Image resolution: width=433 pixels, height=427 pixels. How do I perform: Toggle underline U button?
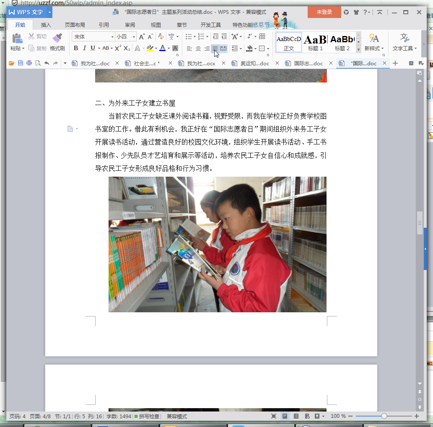(93, 48)
